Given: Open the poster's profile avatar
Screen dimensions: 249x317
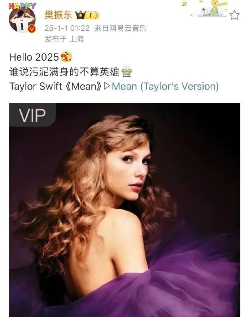Looking at the screenshot, I should [x=22, y=19].
